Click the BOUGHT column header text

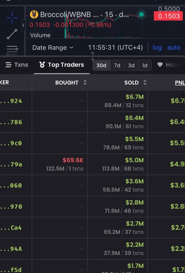pyautogui.click(x=67, y=83)
